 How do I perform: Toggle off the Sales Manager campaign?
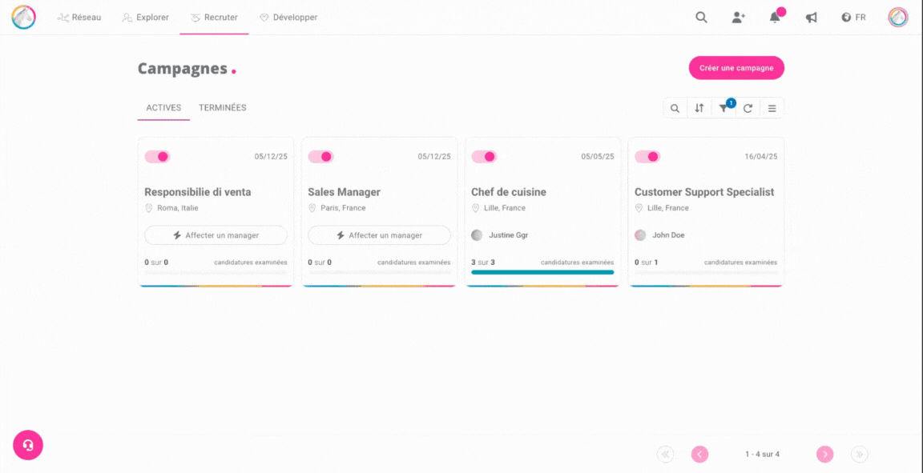point(321,157)
